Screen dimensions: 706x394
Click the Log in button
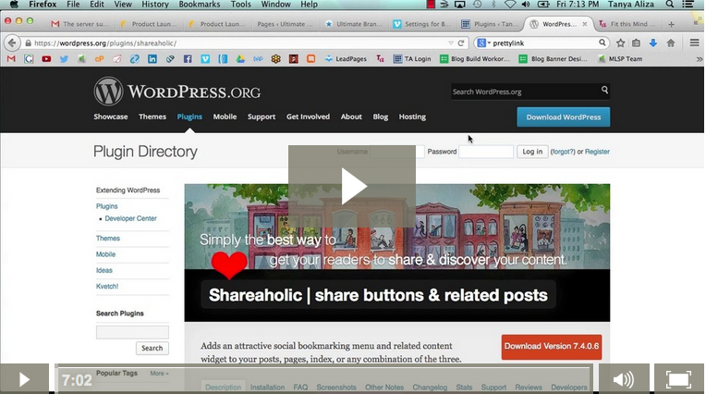532,152
